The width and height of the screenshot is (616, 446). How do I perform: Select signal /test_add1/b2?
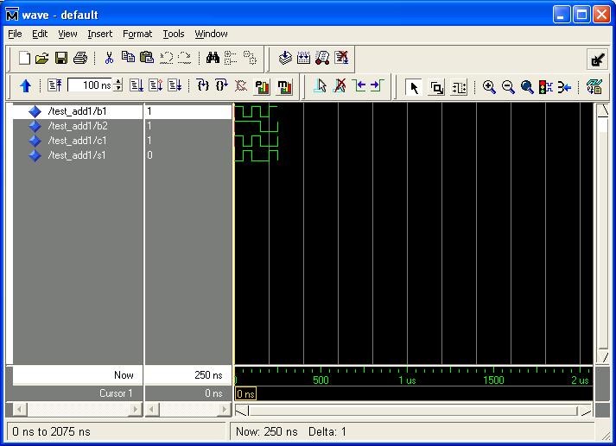coord(78,126)
